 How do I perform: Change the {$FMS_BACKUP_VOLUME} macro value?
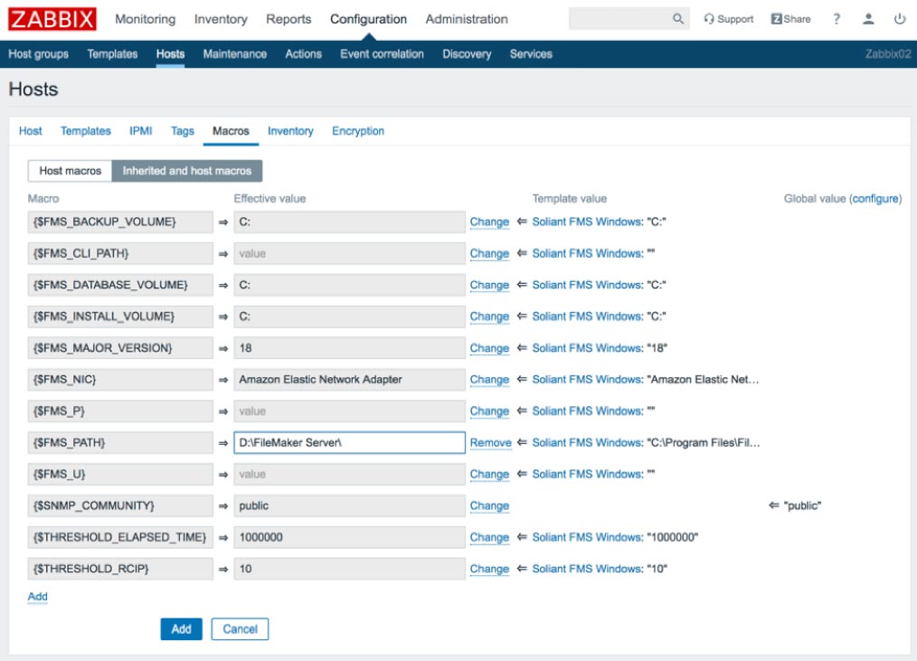489,222
